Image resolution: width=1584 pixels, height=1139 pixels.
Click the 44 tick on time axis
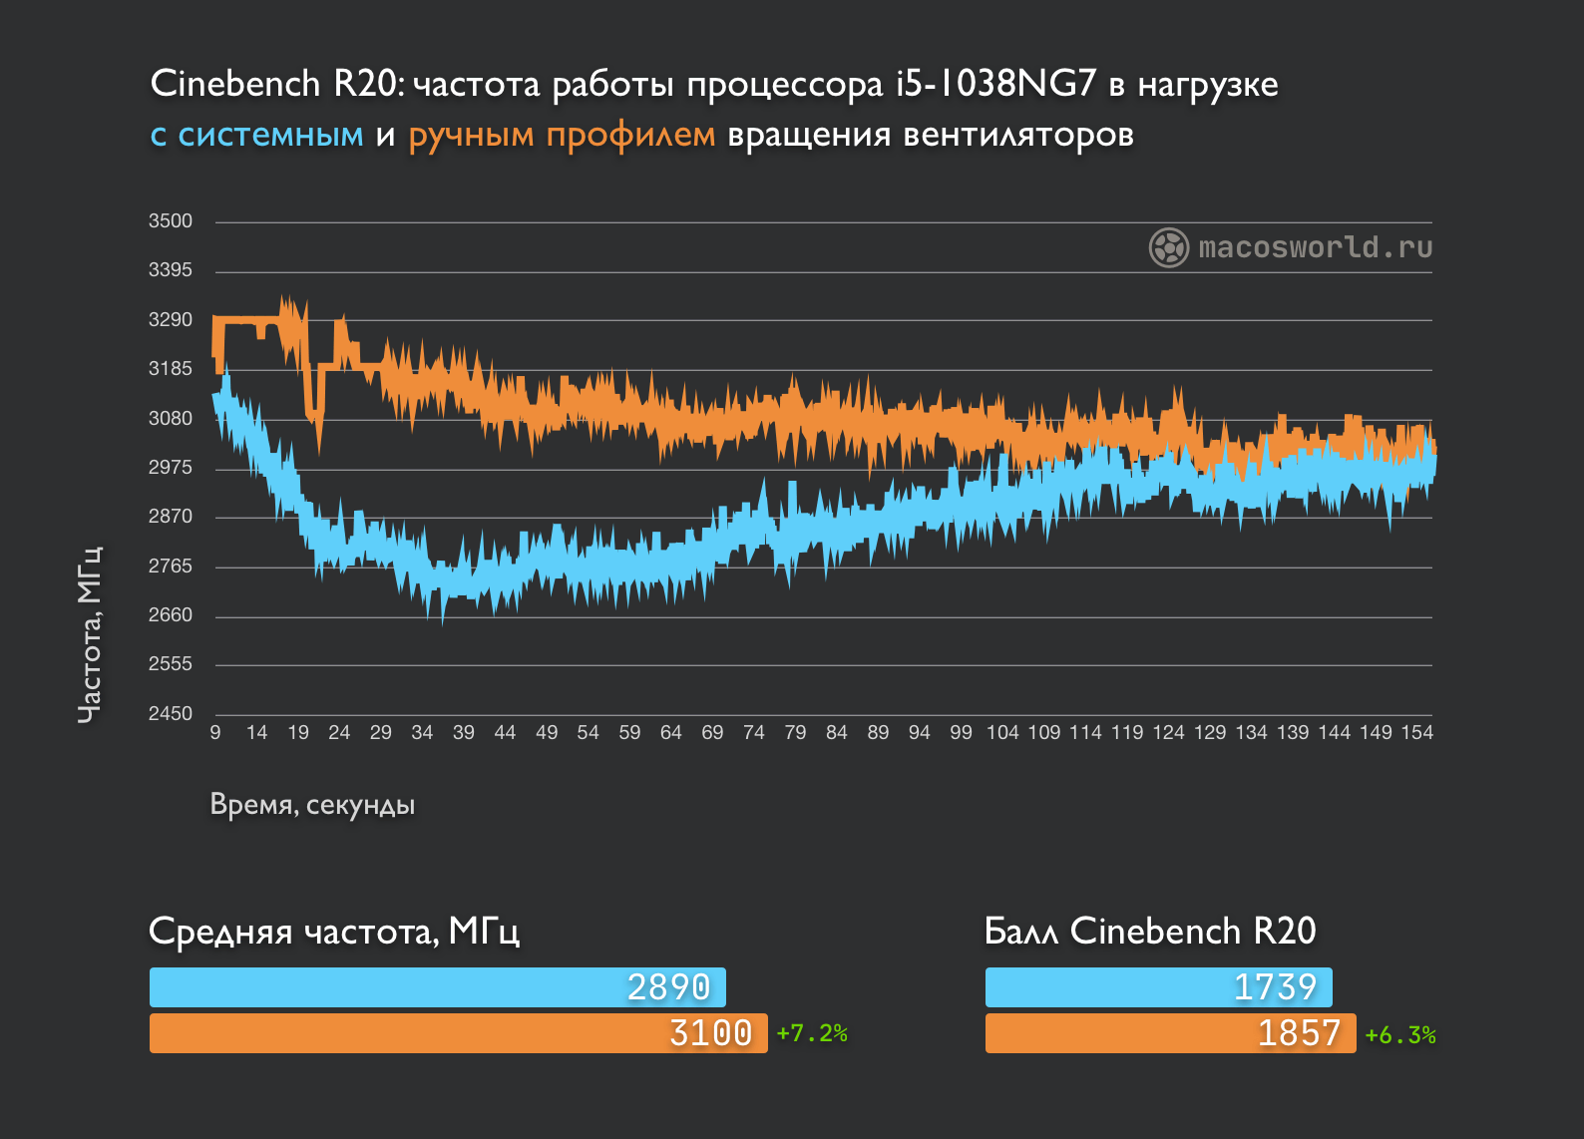pyautogui.click(x=506, y=733)
